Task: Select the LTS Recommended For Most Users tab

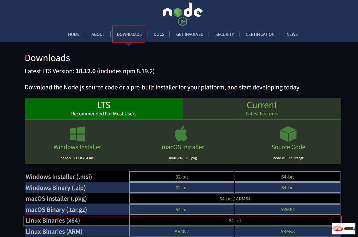Action: point(104,109)
